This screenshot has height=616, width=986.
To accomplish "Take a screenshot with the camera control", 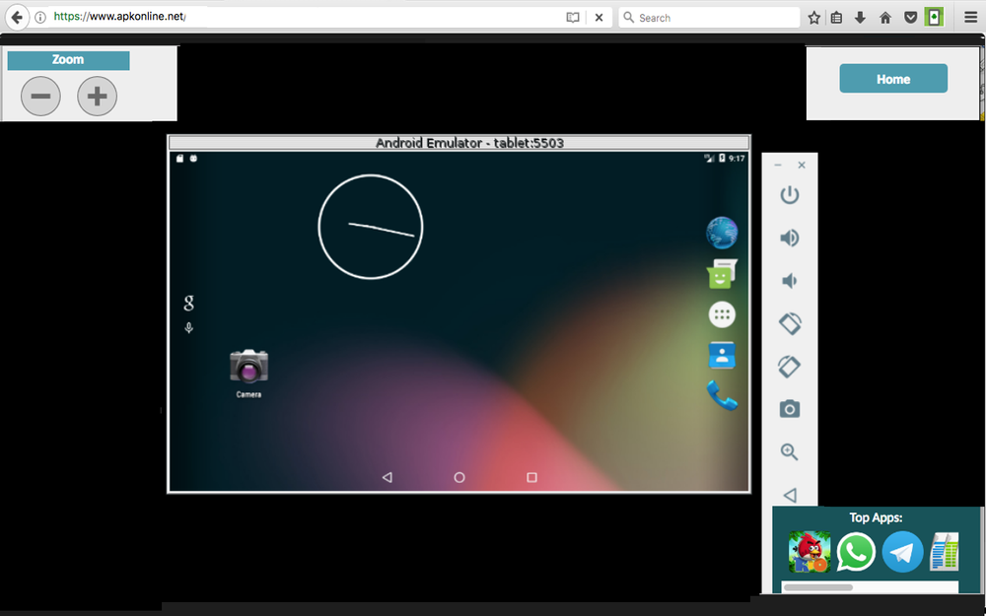I will [789, 408].
